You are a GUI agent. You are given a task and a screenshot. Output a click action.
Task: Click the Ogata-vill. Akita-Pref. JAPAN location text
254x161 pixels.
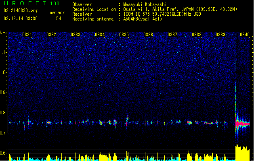click(180, 9)
